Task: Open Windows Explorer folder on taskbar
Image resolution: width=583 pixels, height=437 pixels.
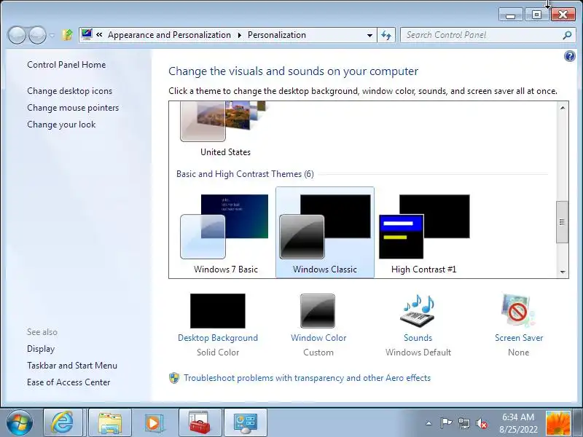Action: [110, 422]
